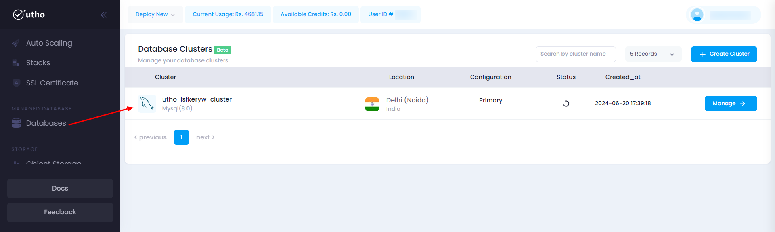Click the loading status spinner
Screen dimensions: 775x232
pos(566,104)
